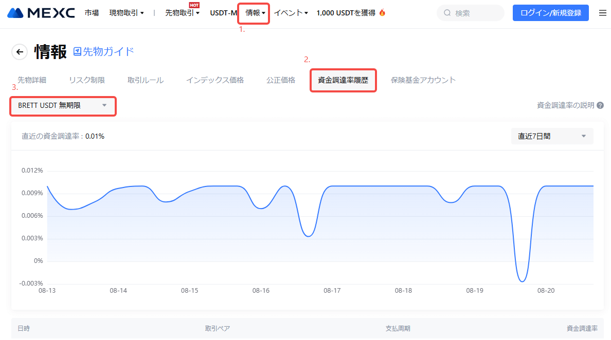Open the 市場 link in navigation
The height and width of the screenshot is (340, 611).
point(92,13)
